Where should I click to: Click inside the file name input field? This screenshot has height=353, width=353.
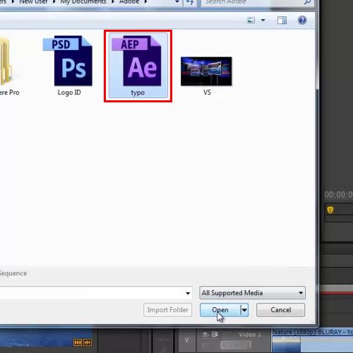(x=92, y=293)
